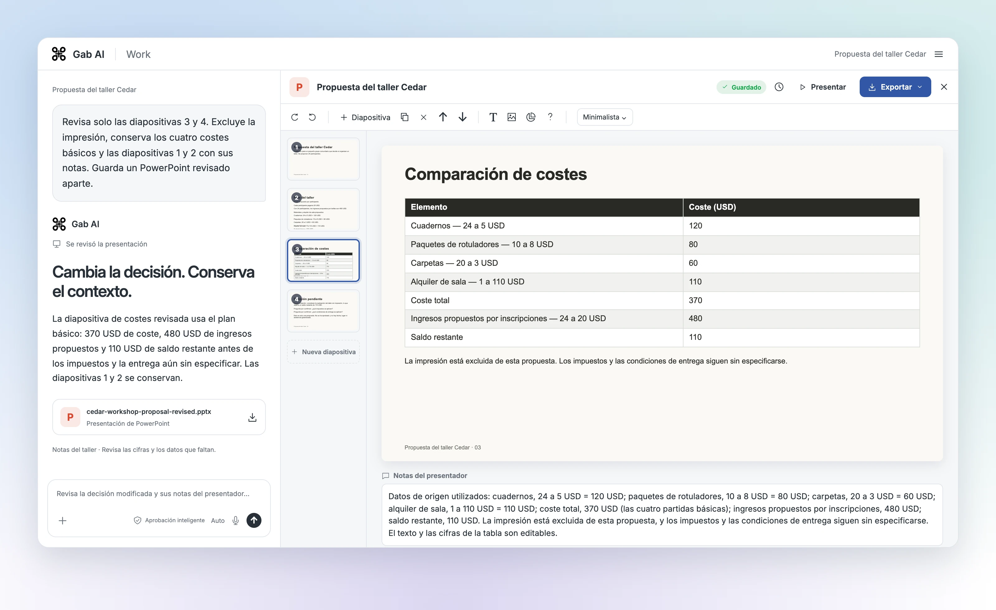Image resolution: width=996 pixels, height=610 pixels.
Task: Delete slide using the toolbar X icon
Action: tap(424, 117)
